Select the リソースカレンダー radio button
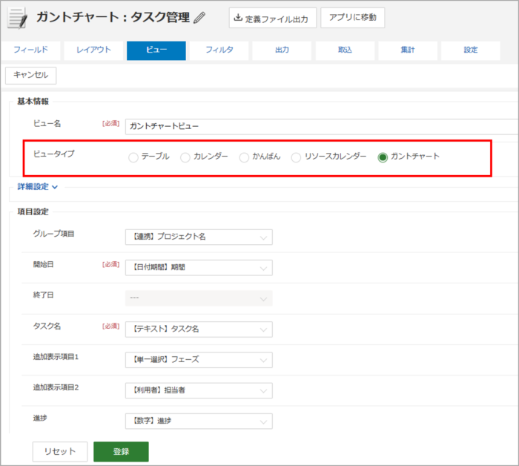This screenshot has height=466, width=519. point(297,157)
